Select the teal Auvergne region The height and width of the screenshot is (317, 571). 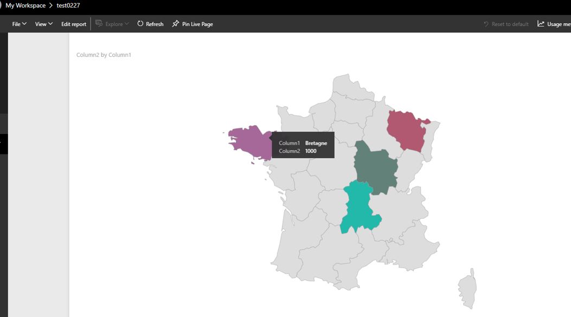pyautogui.click(x=360, y=206)
